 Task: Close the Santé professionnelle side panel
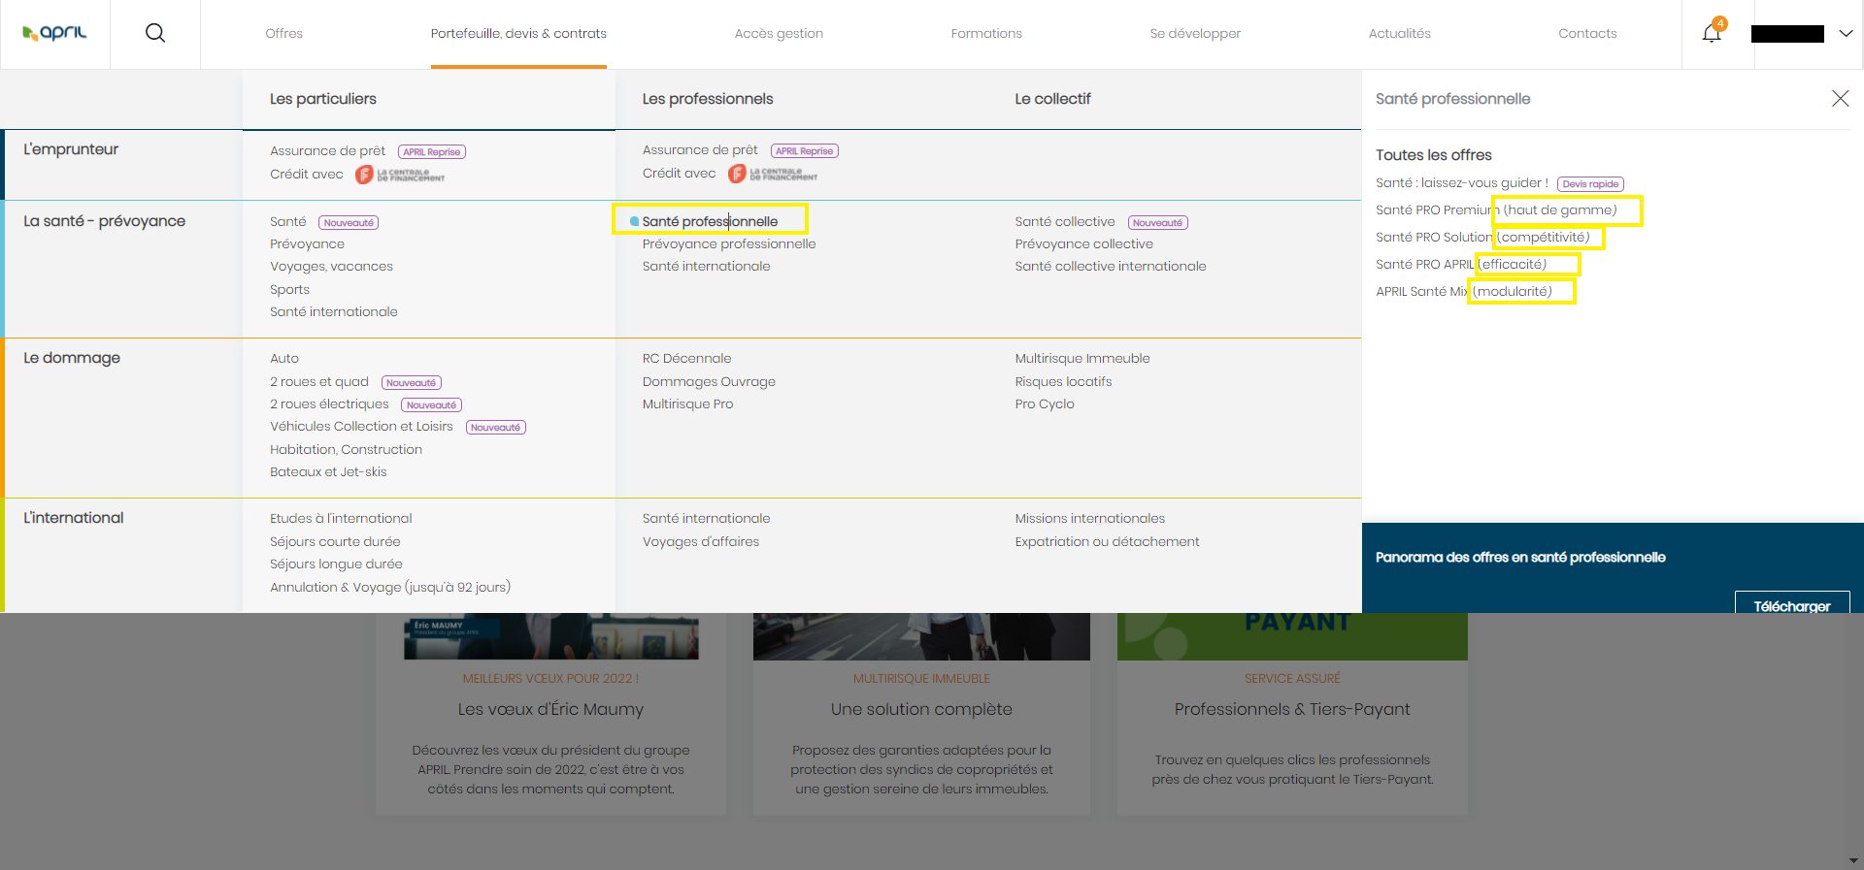point(1840,99)
